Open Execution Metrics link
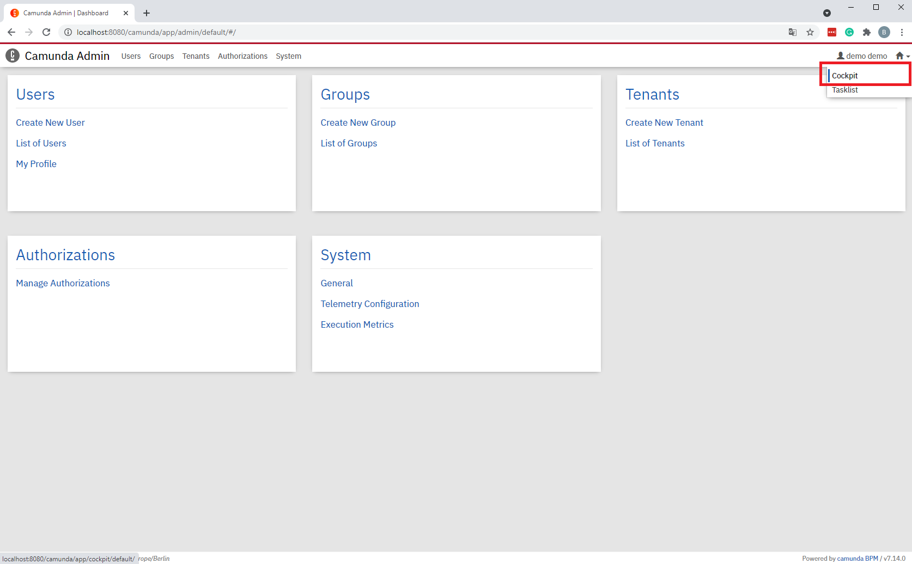The width and height of the screenshot is (912, 564). click(357, 324)
